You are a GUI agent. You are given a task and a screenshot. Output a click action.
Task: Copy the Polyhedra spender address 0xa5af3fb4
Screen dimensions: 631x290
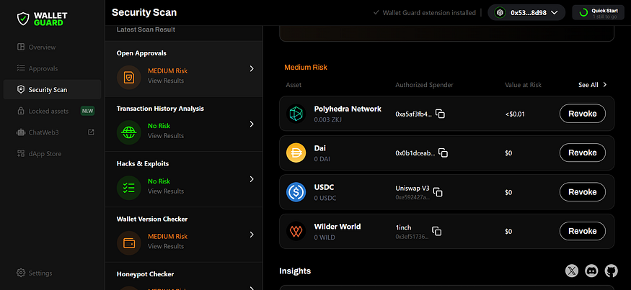(440, 114)
